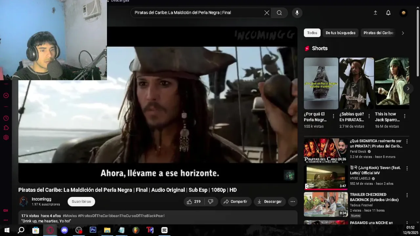
Task: Open 'TRAILER CHECKERED BACKPACK' video title
Action: coord(374,197)
